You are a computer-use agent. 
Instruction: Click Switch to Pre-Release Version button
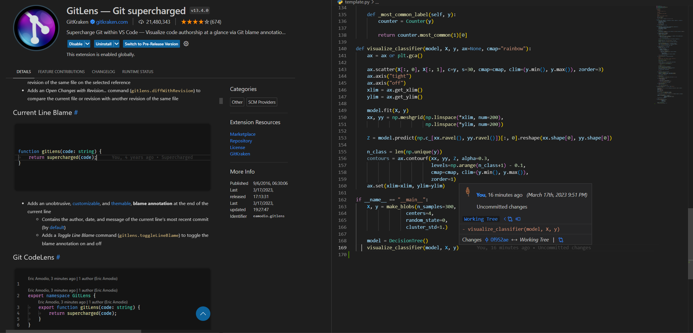click(x=151, y=44)
